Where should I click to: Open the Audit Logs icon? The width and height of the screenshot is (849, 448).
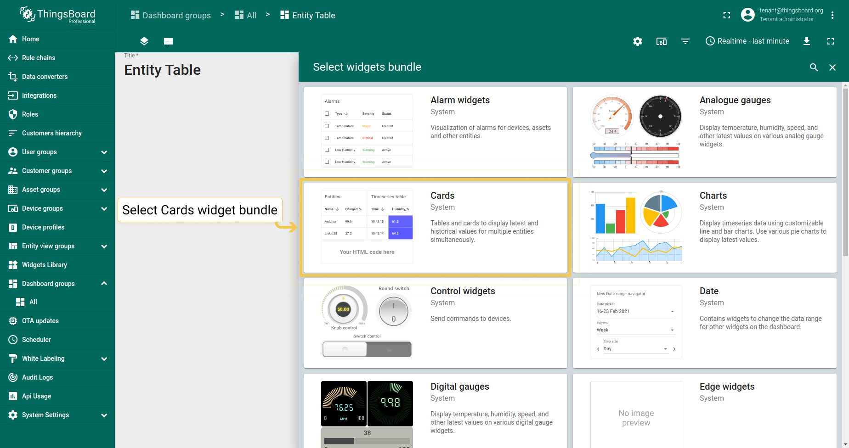point(13,377)
